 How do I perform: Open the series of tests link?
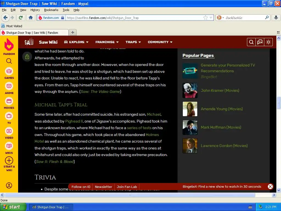point(139,128)
